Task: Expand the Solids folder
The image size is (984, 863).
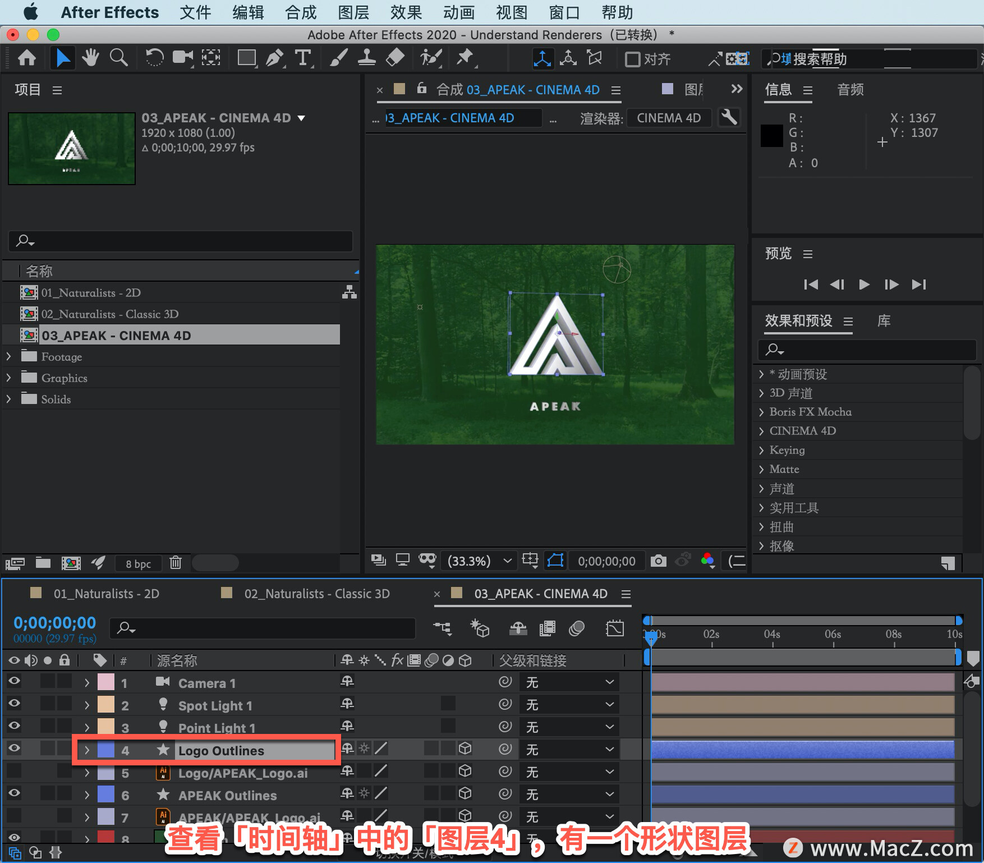Action: click(9, 399)
